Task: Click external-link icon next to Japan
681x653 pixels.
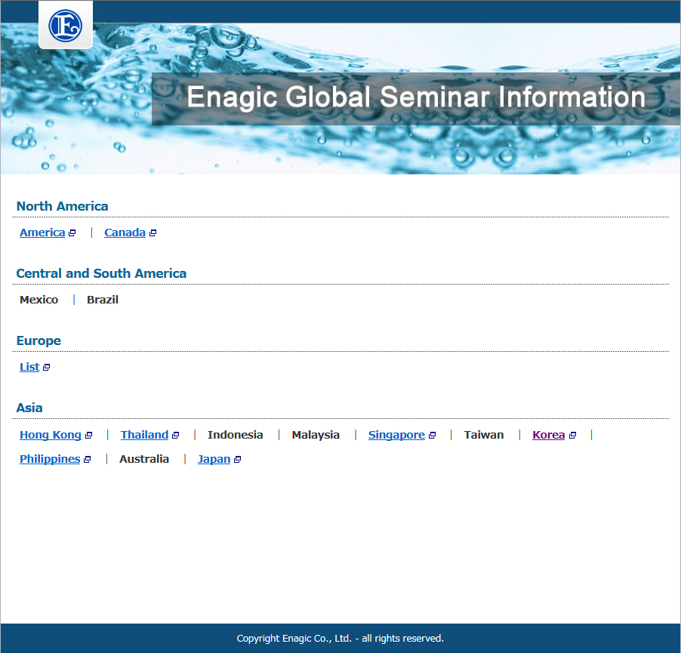Action: tap(237, 459)
